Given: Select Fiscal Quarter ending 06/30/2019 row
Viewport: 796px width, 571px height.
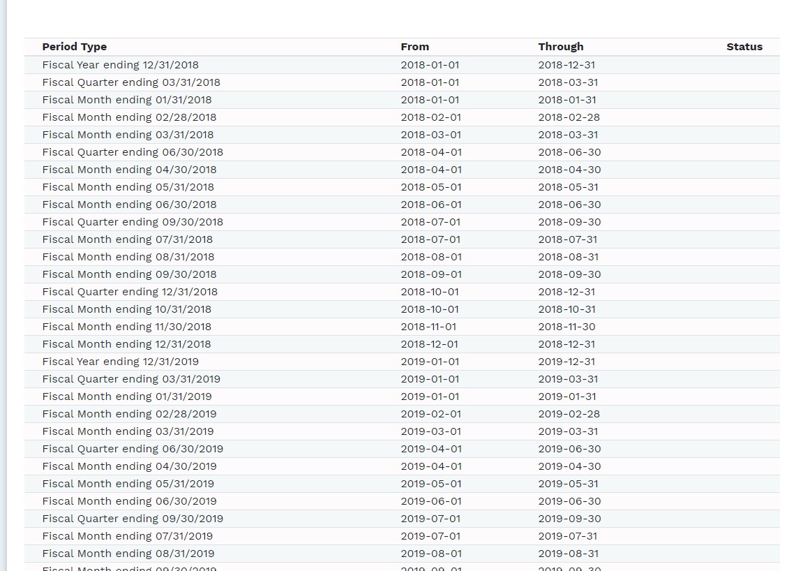Looking at the screenshot, I should pyautogui.click(x=133, y=449).
